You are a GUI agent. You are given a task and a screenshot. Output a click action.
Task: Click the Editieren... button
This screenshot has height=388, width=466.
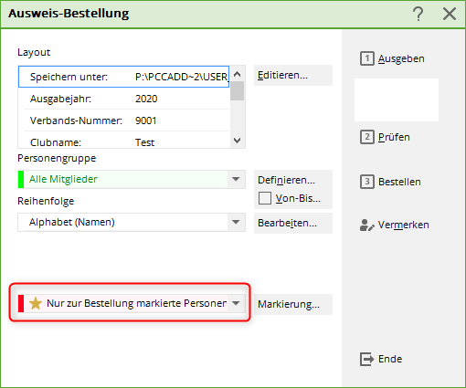(293, 75)
